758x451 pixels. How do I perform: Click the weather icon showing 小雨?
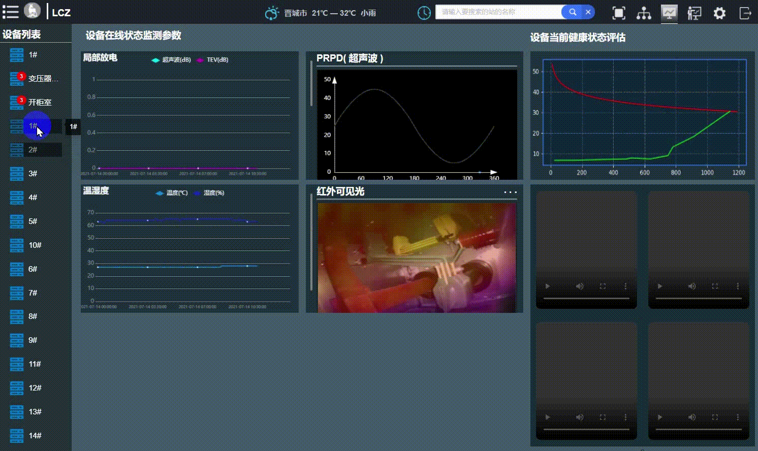click(272, 13)
